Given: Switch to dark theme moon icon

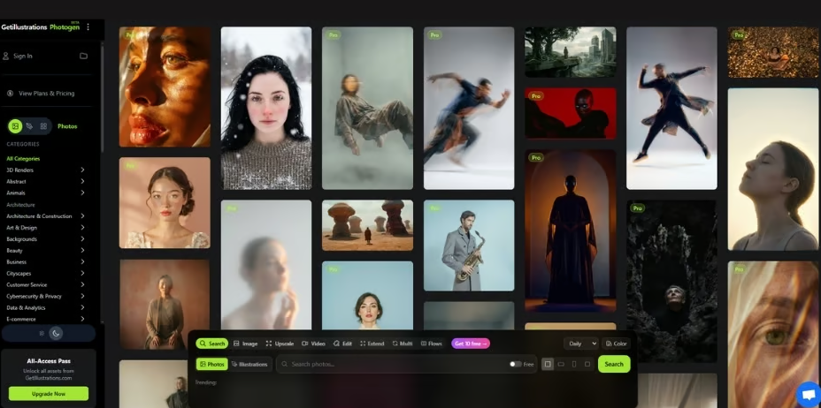Looking at the screenshot, I should pyautogui.click(x=56, y=333).
